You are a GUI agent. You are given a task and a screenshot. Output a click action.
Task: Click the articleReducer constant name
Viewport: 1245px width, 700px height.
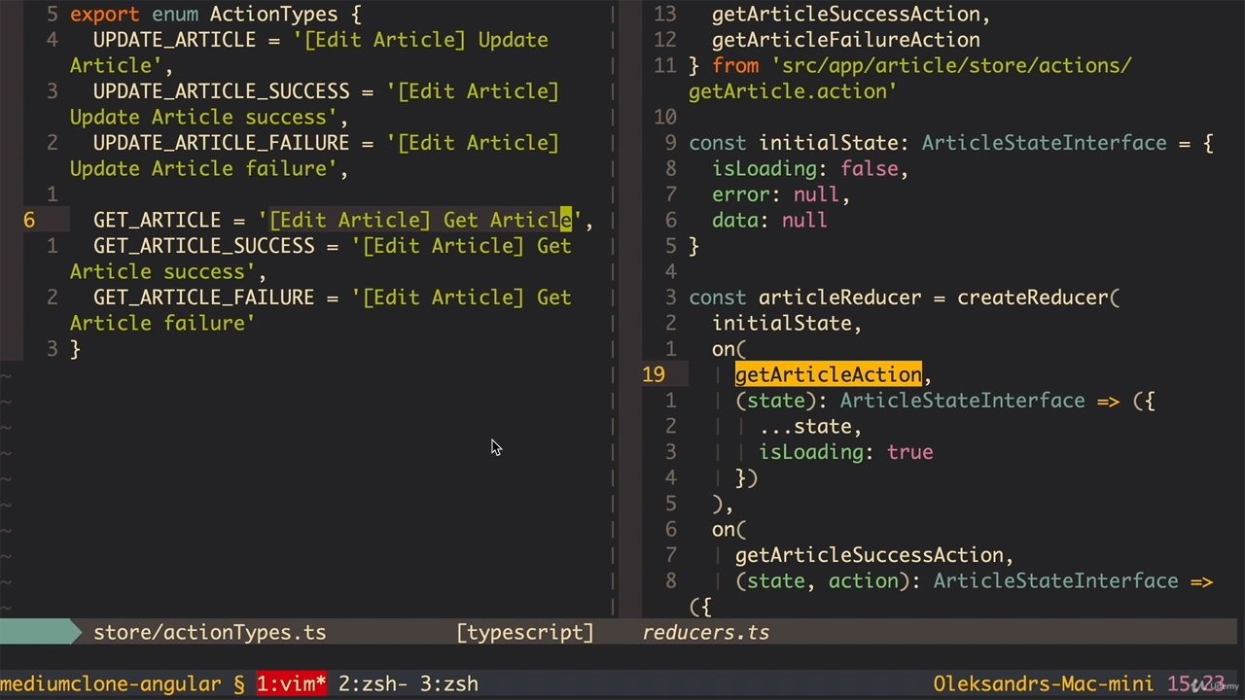coord(840,297)
